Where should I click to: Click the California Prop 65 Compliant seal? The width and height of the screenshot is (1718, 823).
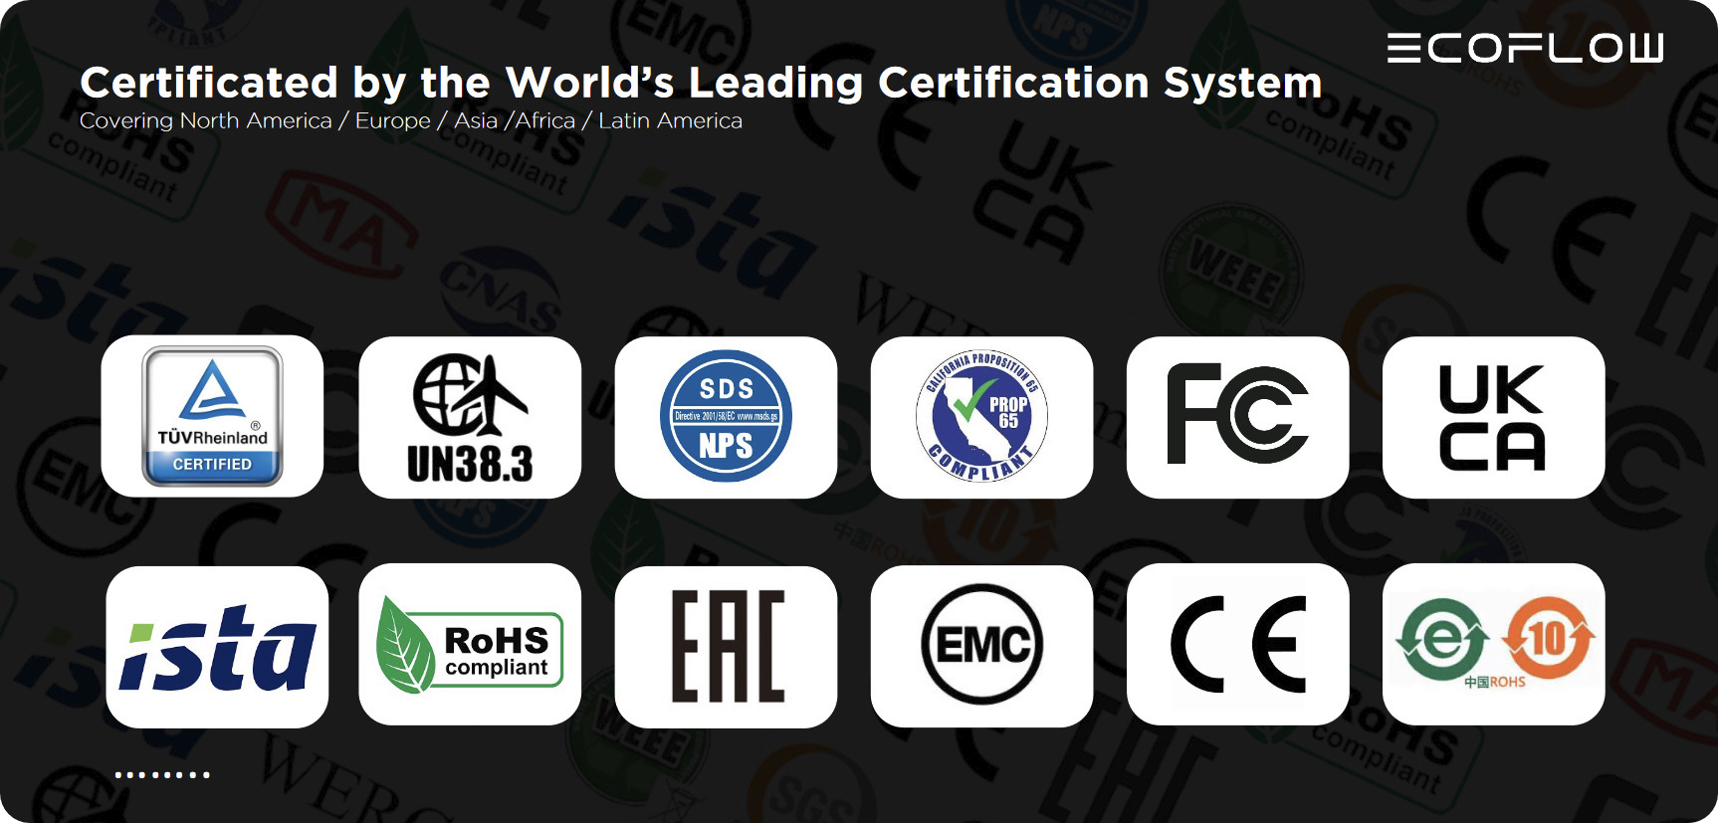[981, 417]
